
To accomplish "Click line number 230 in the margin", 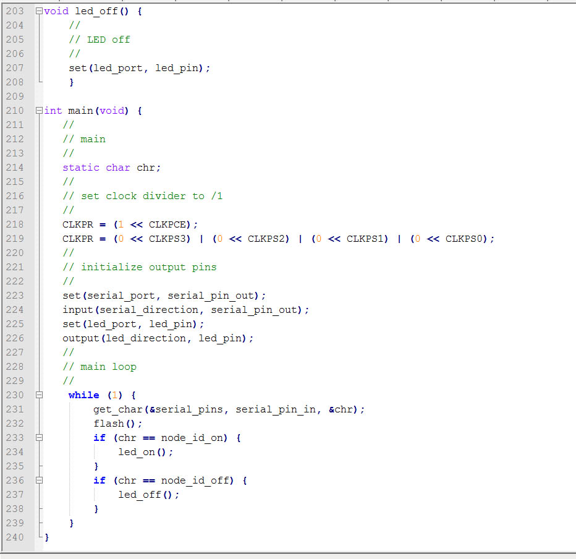I will pos(15,395).
